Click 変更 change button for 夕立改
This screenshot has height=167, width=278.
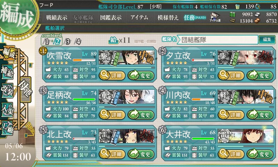(260, 75)
